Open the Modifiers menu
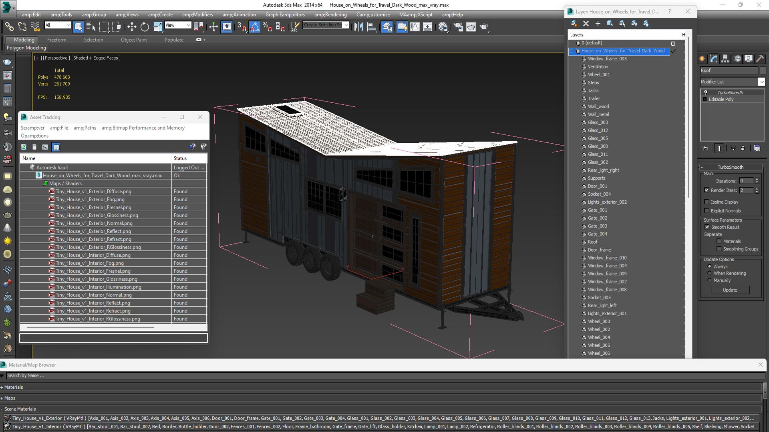The width and height of the screenshot is (769, 432). [x=198, y=15]
